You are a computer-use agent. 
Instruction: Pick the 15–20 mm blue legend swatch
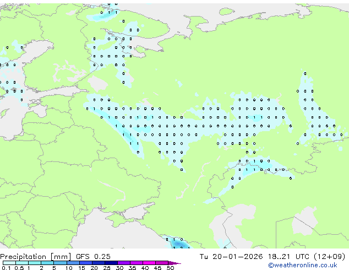[85, 263]
